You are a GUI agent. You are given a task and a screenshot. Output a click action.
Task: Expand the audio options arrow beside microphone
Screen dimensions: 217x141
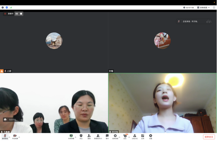pyautogui.click(x=9, y=137)
